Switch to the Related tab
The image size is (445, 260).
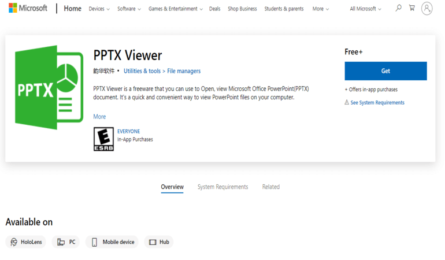[x=270, y=187]
